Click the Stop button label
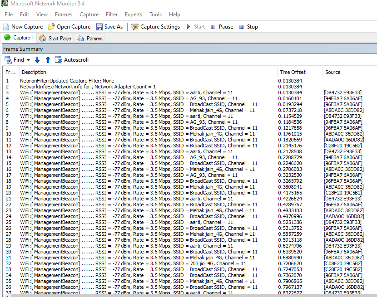 252,27
